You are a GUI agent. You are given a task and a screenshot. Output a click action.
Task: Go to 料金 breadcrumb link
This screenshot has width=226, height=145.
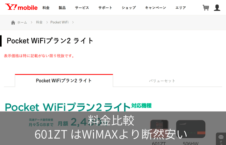[x=39, y=22]
